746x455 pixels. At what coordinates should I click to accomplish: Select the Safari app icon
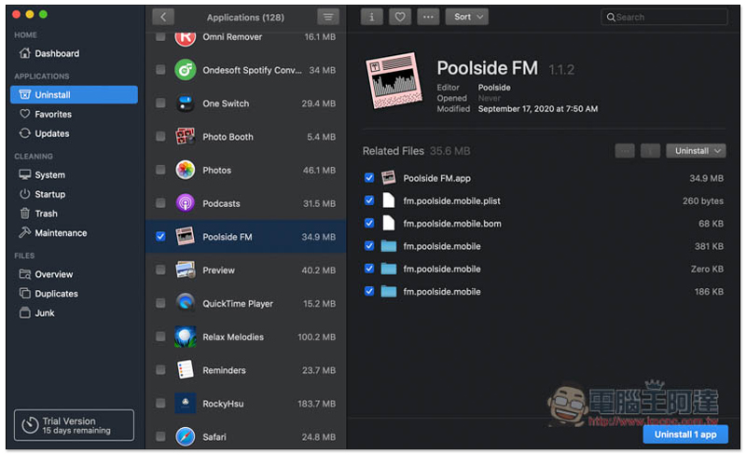coord(185,436)
